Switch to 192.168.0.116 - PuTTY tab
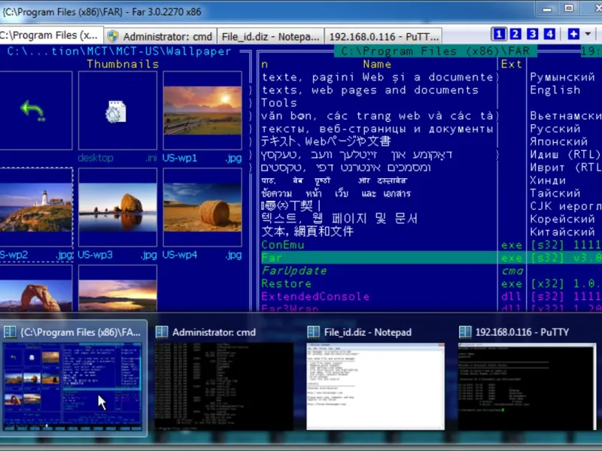602x451 pixels. pyautogui.click(x=383, y=36)
